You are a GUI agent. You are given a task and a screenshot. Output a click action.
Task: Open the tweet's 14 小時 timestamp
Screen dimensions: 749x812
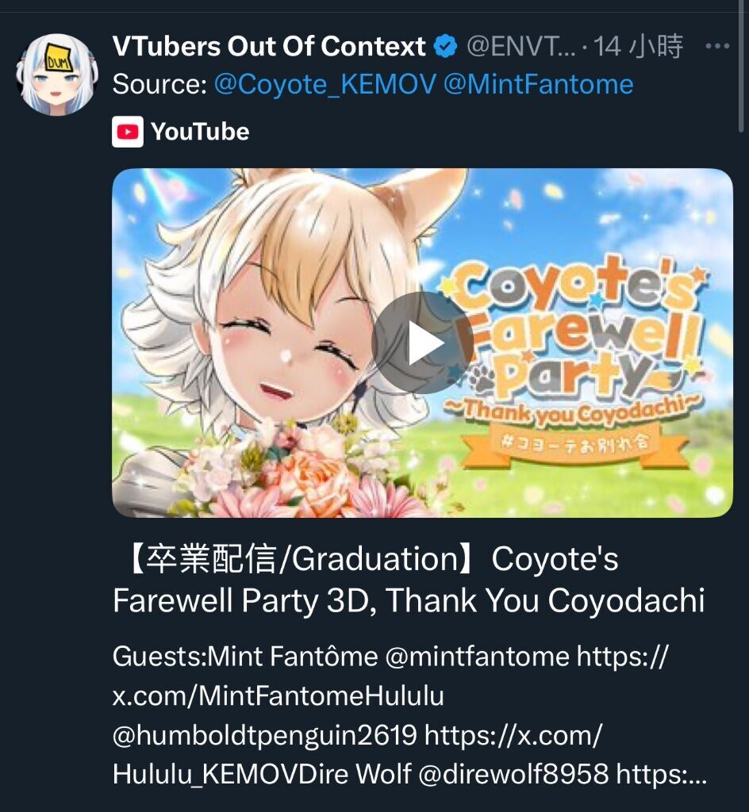click(x=638, y=47)
